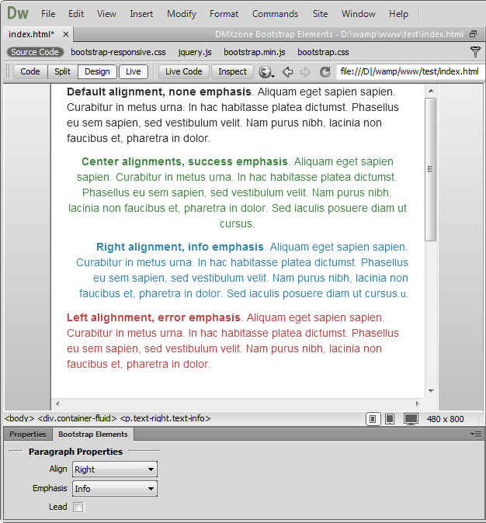486x523 pixels.
Task: Open the File menu
Action: click(48, 14)
